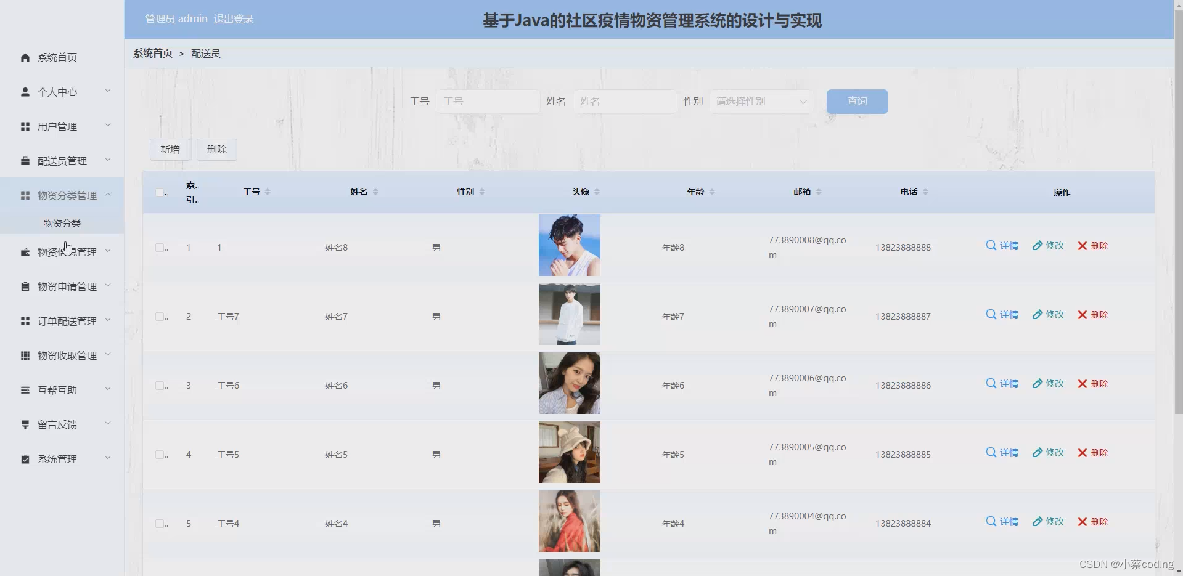Check the checkbox for row 姓名8

point(160,248)
